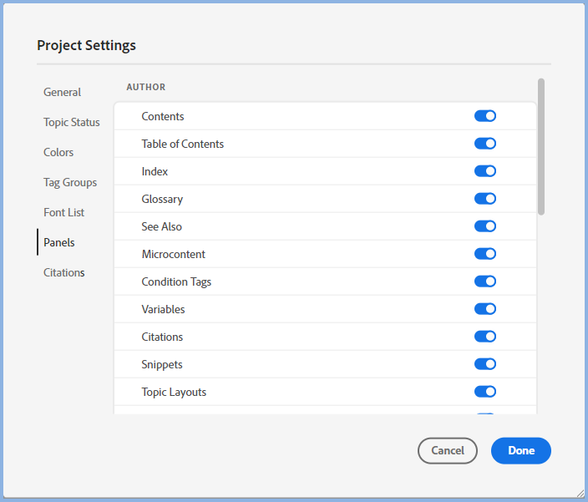Open the General settings tab

tap(63, 92)
